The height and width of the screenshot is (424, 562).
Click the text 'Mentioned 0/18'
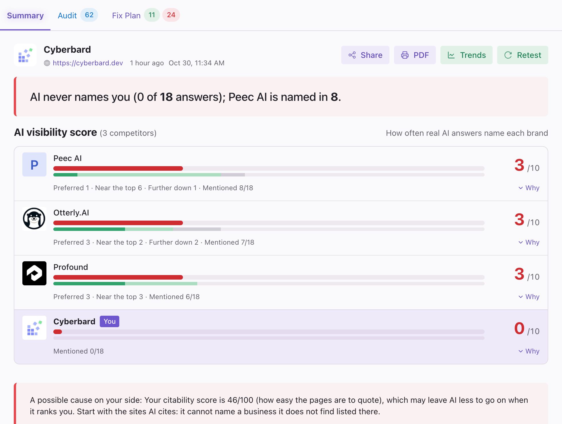[79, 351]
